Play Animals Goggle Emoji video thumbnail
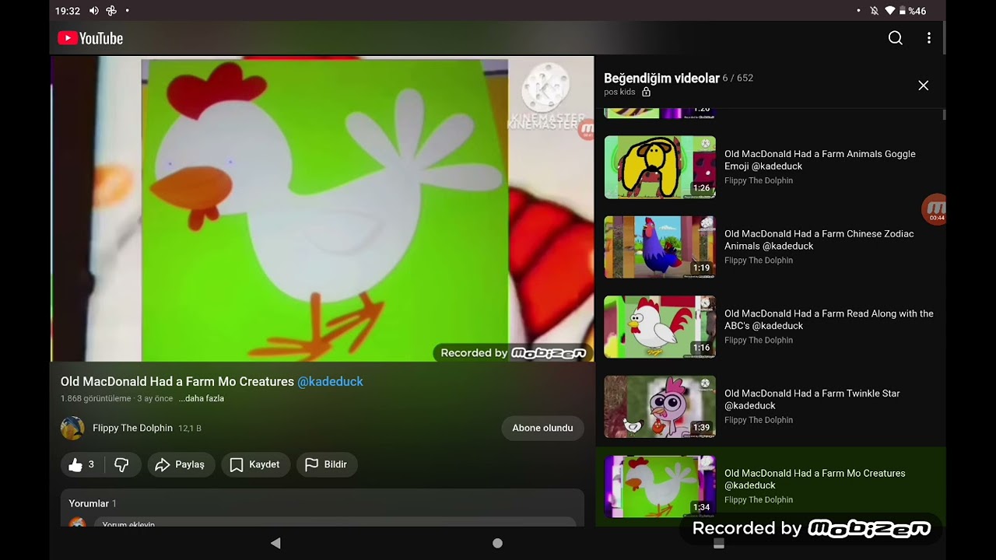This screenshot has height=560, width=996. 660,167
